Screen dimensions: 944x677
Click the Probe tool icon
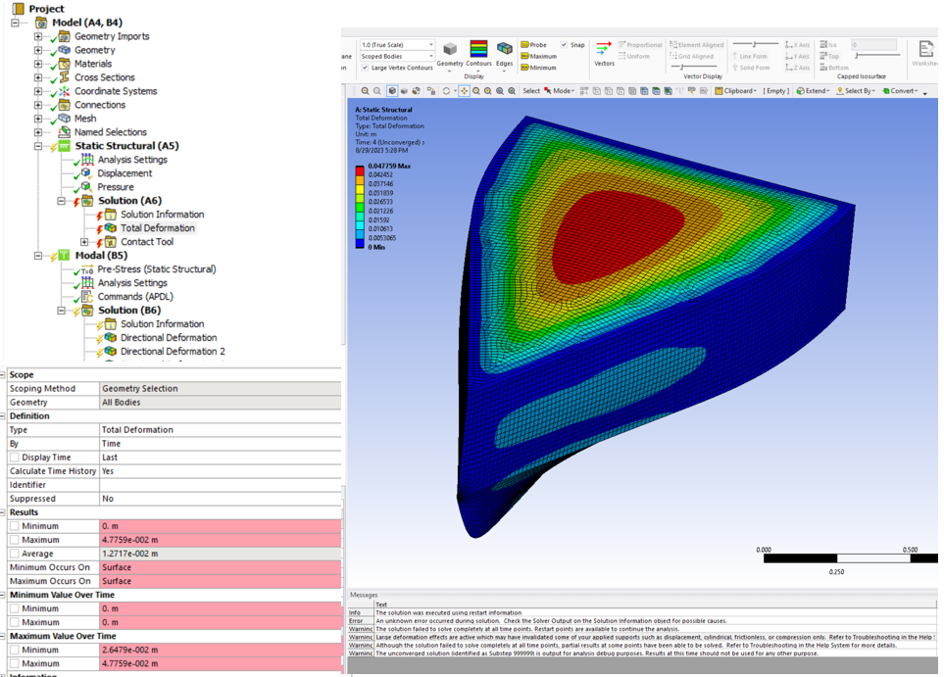(525, 45)
